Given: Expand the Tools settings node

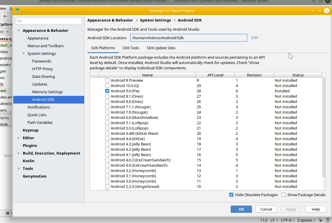Looking at the screenshot, I should click(19, 168).
